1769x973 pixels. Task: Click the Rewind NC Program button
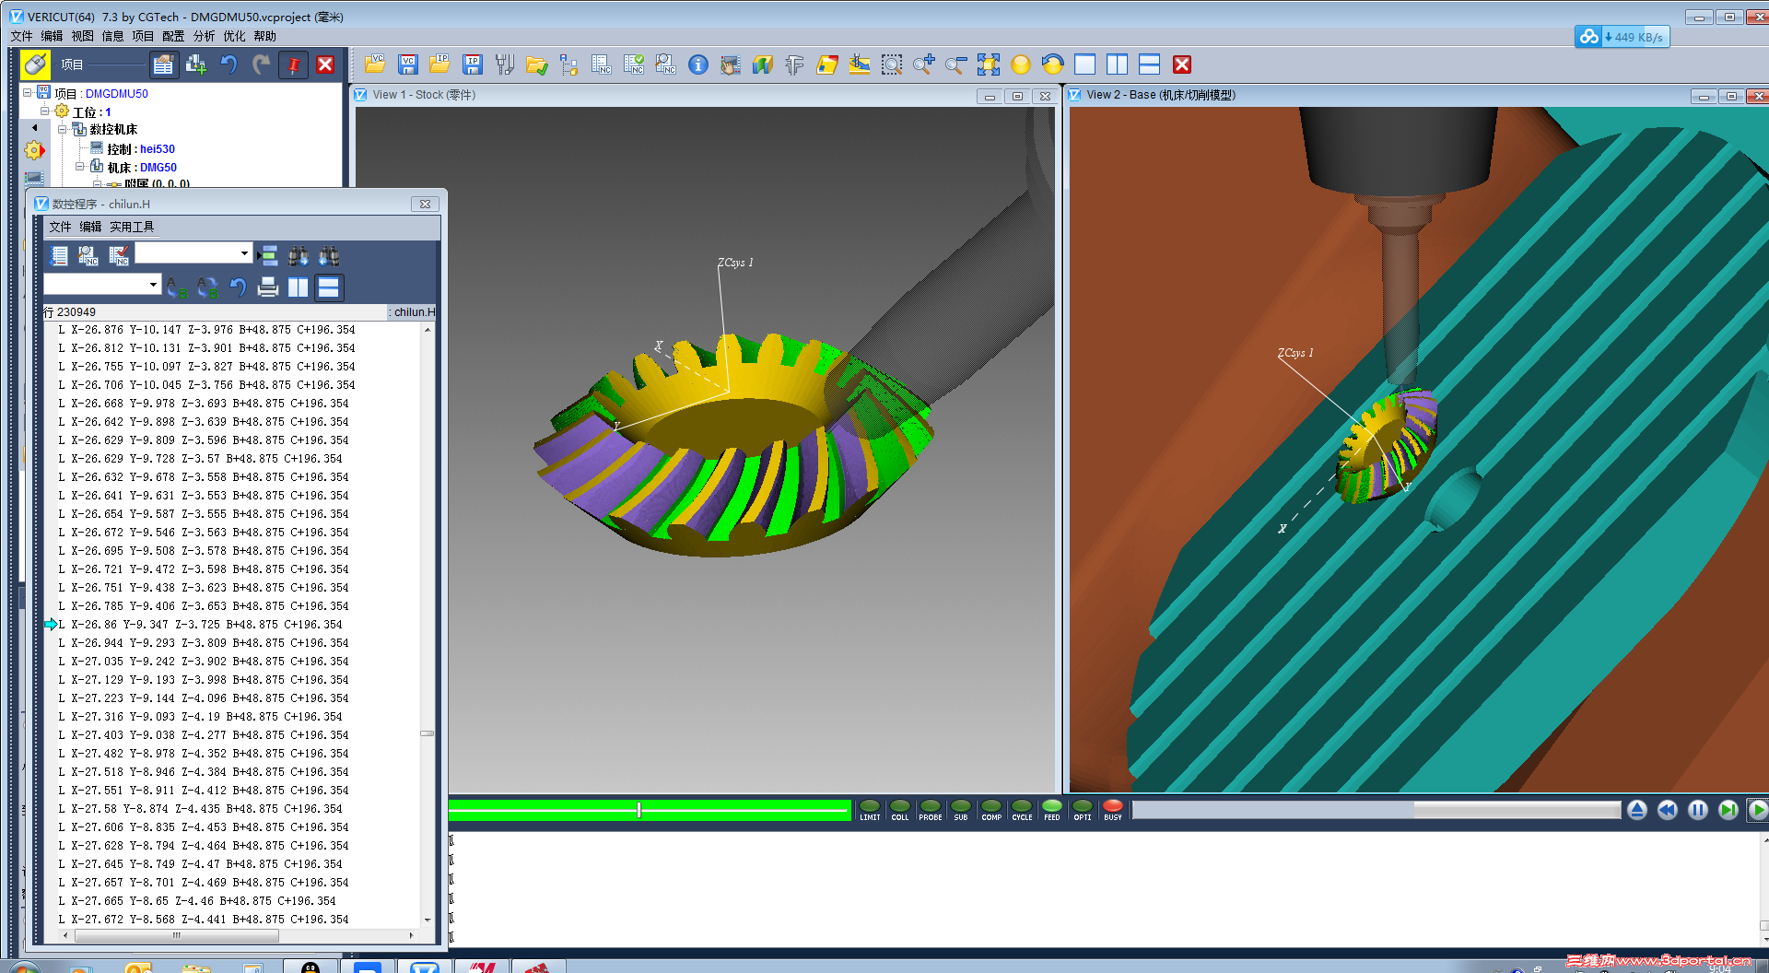pyautogui.click(x=1668, y=810)
